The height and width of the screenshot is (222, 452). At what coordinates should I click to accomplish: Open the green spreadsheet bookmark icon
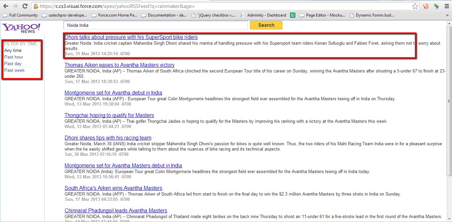coord(292,15)
